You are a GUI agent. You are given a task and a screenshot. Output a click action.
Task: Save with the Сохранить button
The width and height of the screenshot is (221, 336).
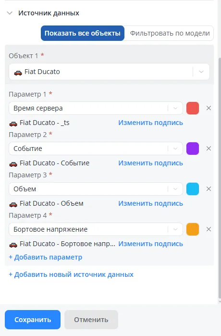[x=33, y=320]
